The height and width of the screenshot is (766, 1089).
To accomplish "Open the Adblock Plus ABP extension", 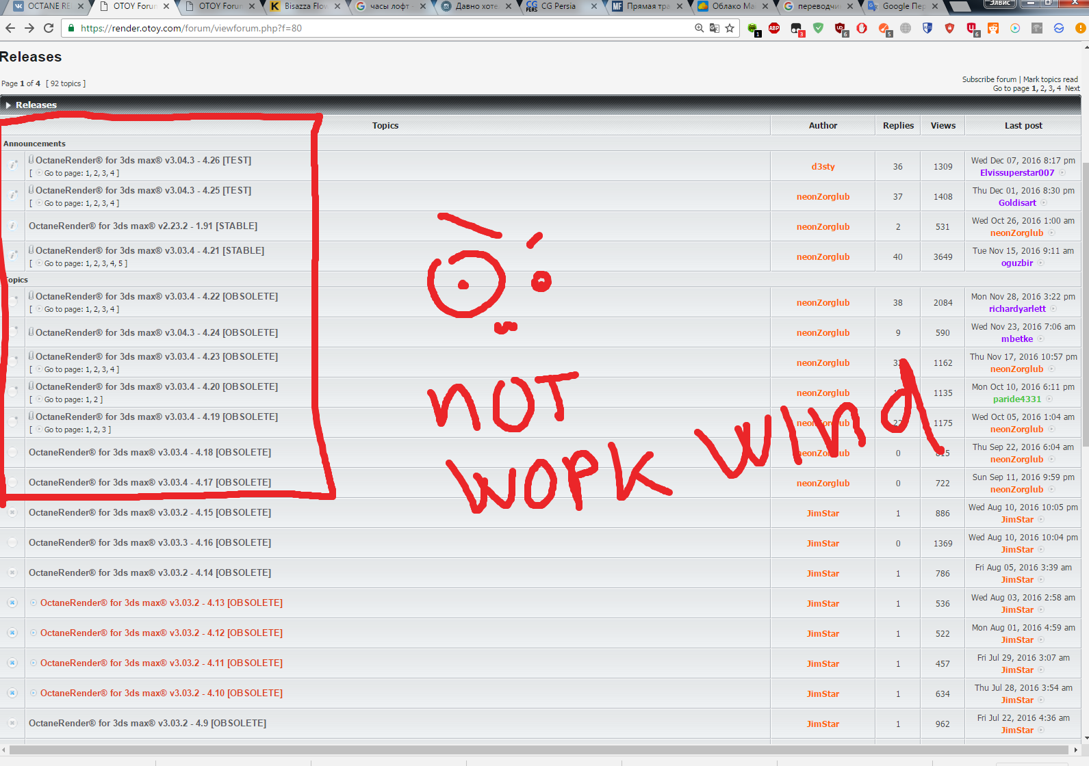I will click(774, 28).
